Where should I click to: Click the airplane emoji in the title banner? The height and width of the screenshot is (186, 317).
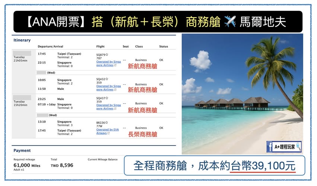click(x=230, y=22)
